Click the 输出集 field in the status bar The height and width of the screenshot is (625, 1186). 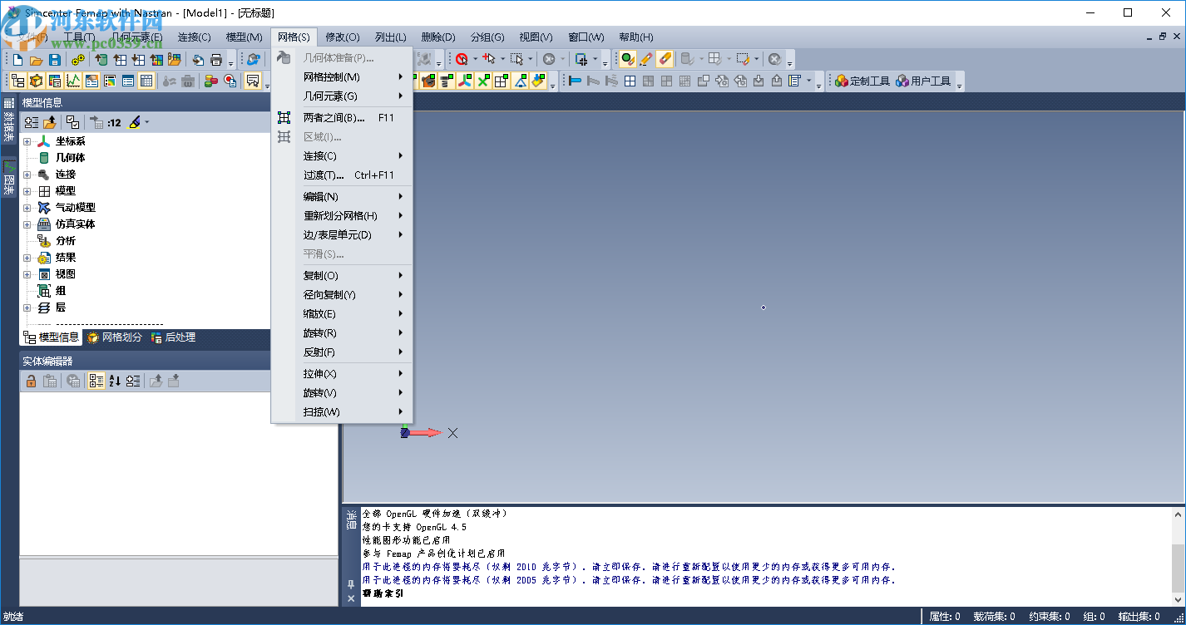[x=1139, y=617]
